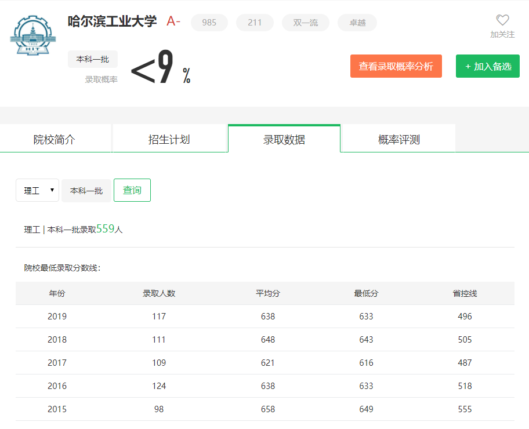Select the 录取数据 tab
Image resolution: width=529 pixels, height=429 pixels.
(x=284, y=139)
